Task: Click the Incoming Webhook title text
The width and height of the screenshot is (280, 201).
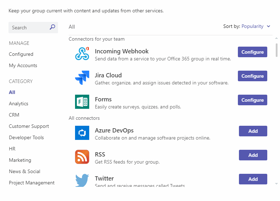Action: (122, 51)
